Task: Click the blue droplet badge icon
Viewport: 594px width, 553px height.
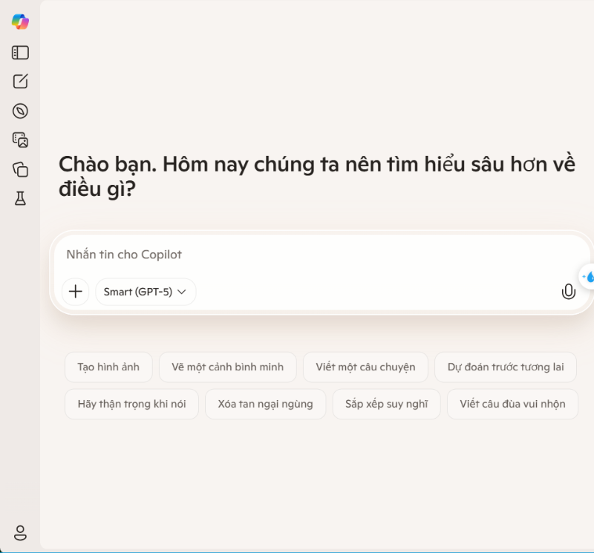Action: 590,278
